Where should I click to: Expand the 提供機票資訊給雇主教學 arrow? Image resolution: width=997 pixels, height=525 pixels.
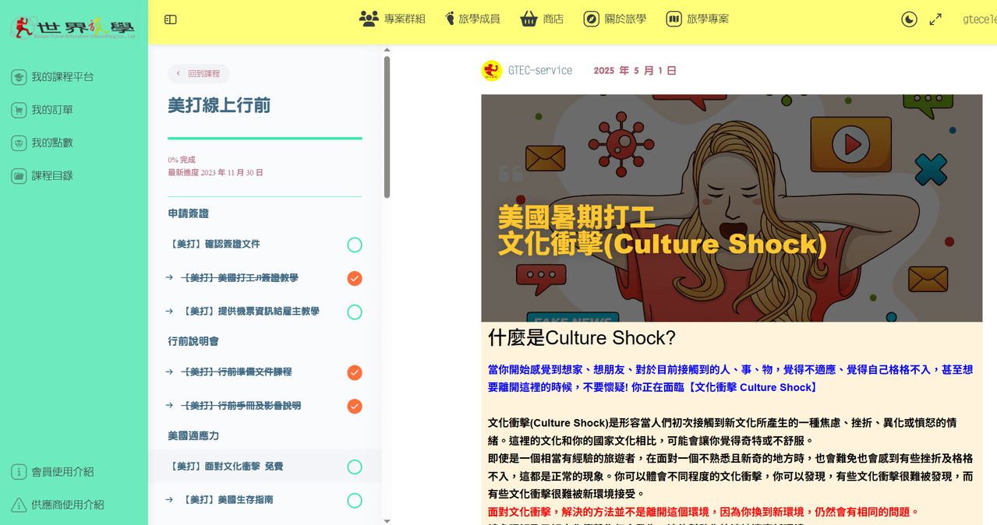click(169, 311)
